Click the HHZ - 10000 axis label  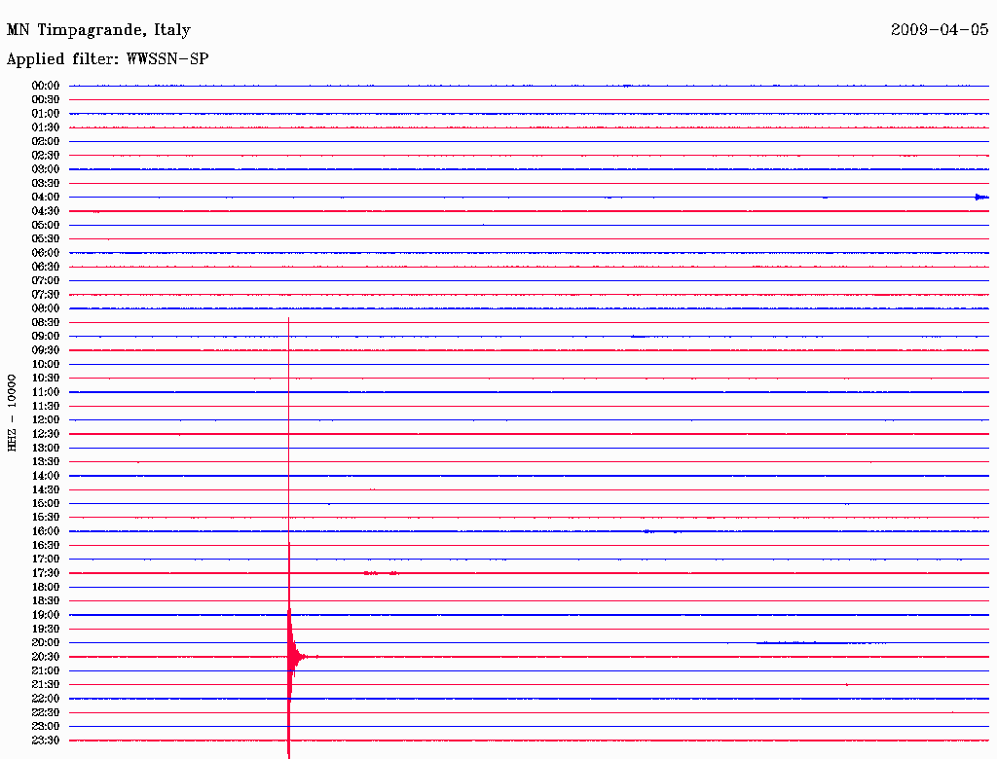[12, 414]
